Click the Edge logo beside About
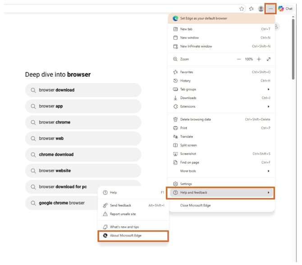 (105, 236)
